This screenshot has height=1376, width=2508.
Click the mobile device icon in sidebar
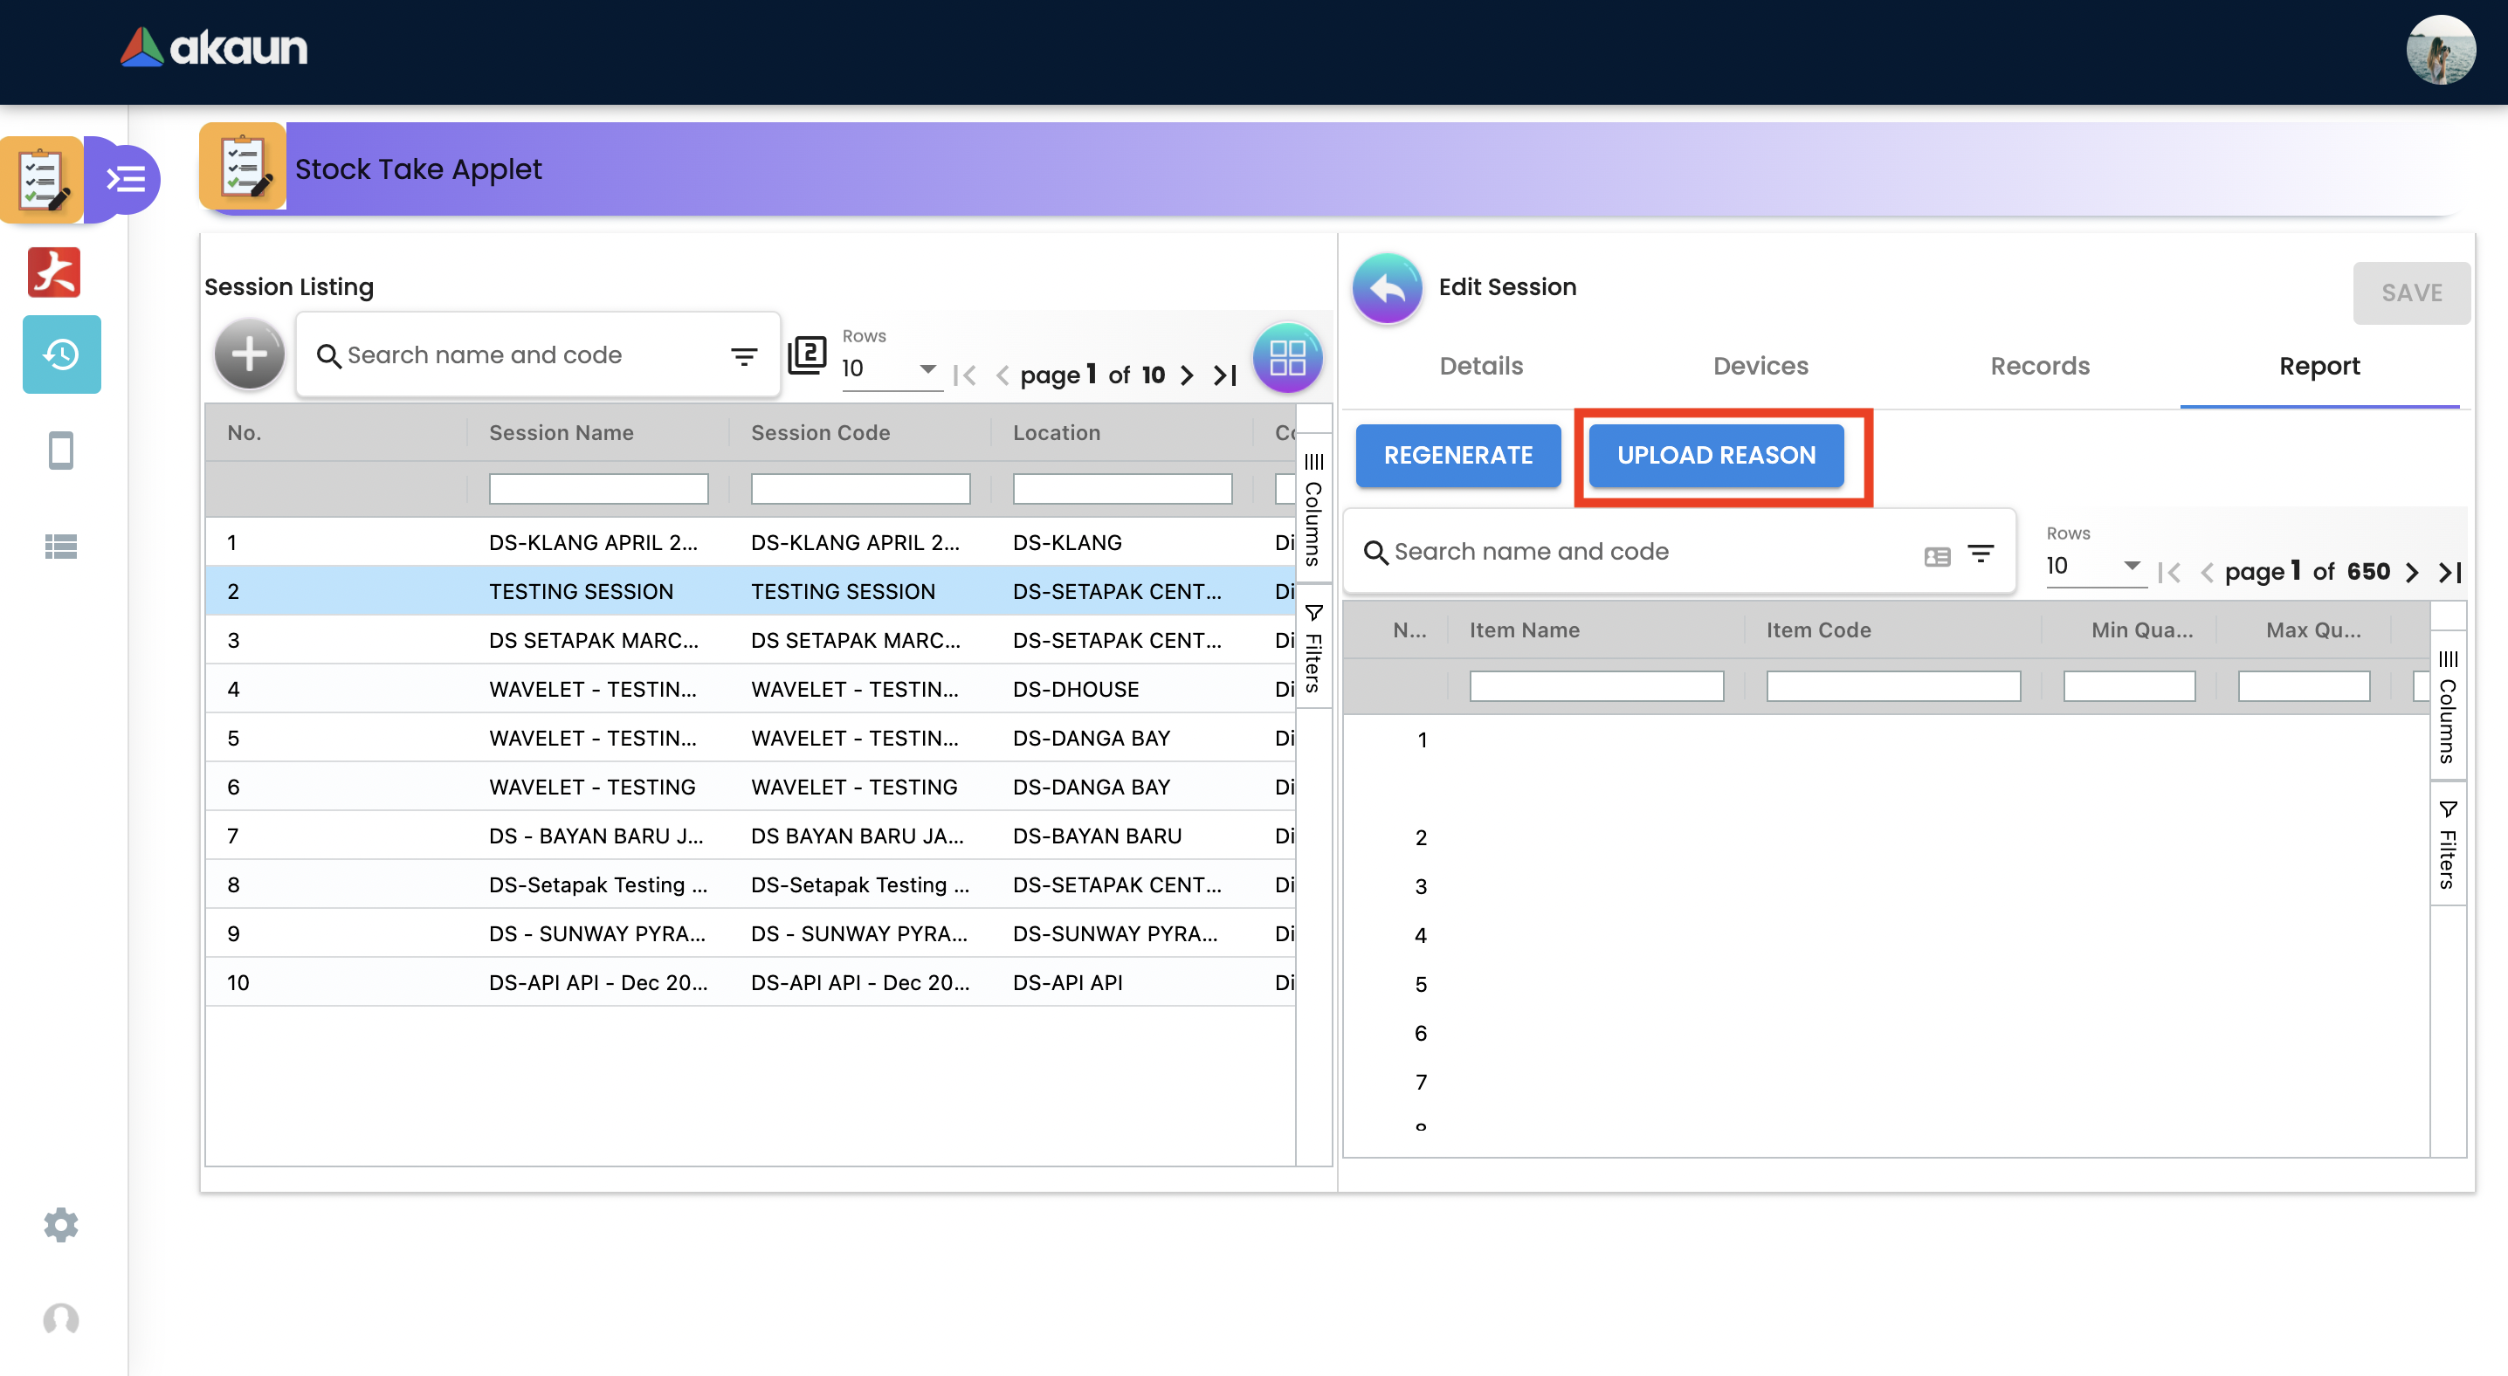[61, 451]
